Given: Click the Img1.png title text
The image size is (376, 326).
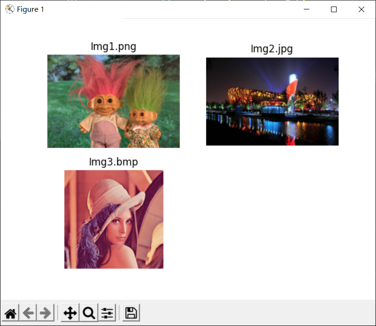Looking at the screenshot, I should pos(113,46).
